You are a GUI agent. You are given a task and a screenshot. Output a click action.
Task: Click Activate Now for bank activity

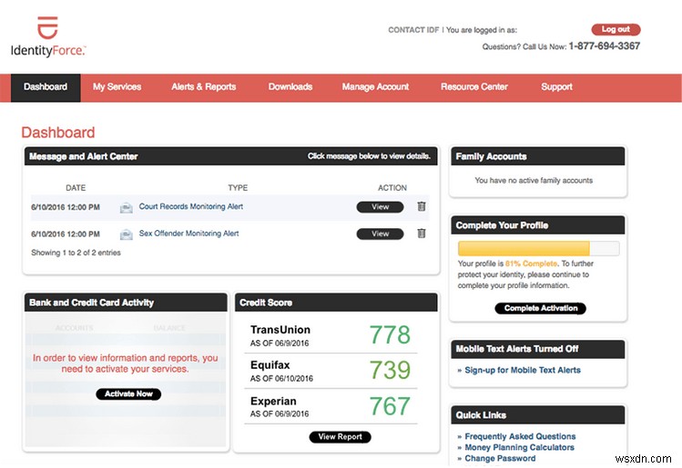[x=128, y=393]
